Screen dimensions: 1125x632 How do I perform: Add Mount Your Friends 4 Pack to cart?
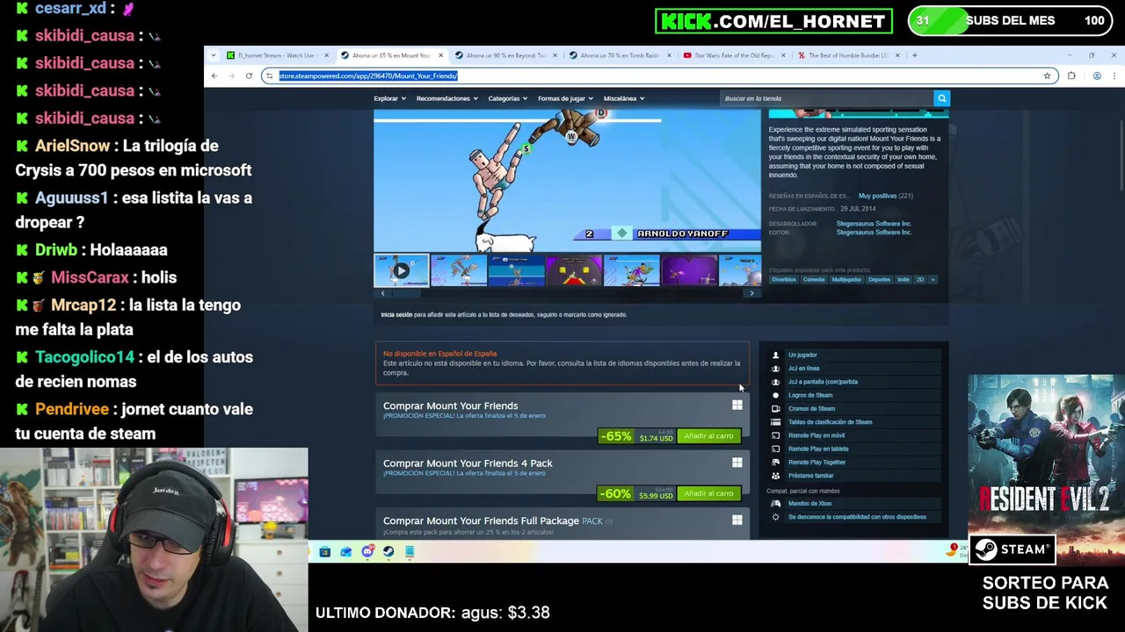click(708, 493)
